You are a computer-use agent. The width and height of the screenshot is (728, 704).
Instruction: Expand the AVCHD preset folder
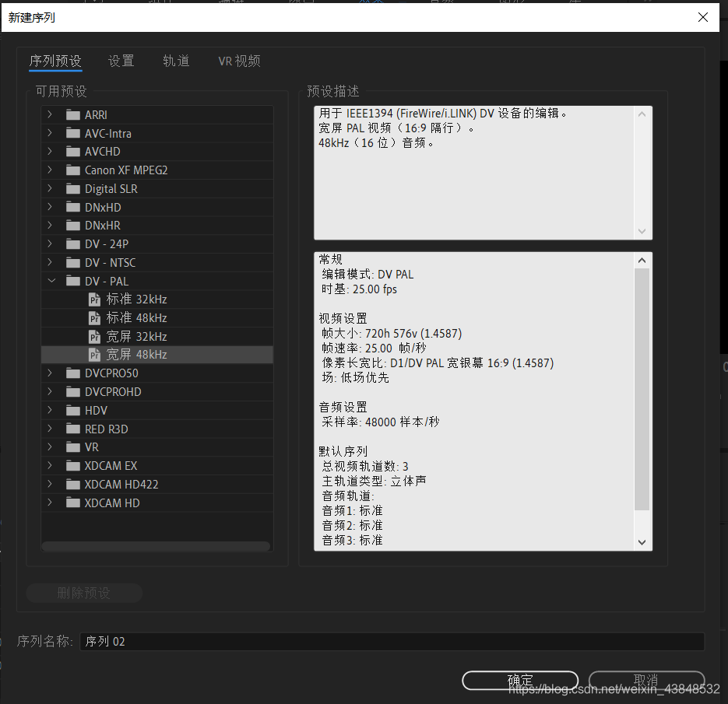coord(50,151)
